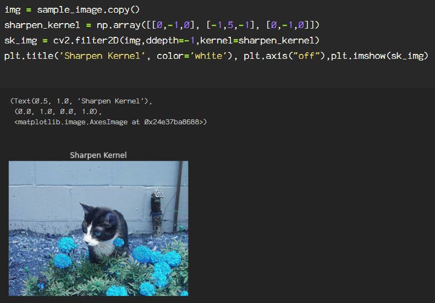Click plt.title in the last code line
This screenshot has width=435, height=303.
[29, 56]
